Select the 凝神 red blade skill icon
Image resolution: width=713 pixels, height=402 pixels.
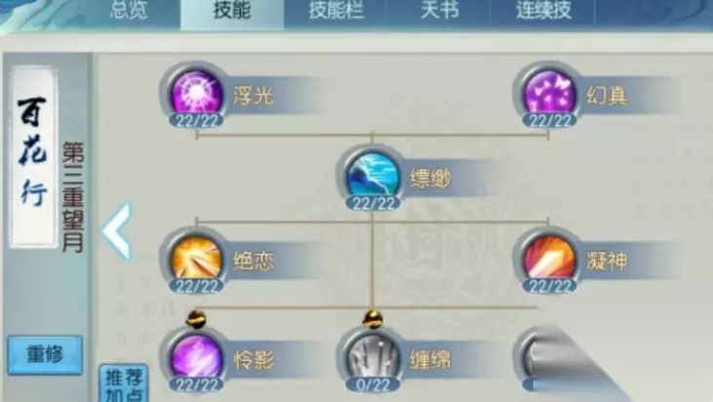pyautogui.click(x=549, y=260)
